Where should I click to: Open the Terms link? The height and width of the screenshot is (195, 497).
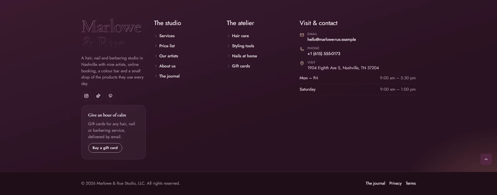[411, 183]
